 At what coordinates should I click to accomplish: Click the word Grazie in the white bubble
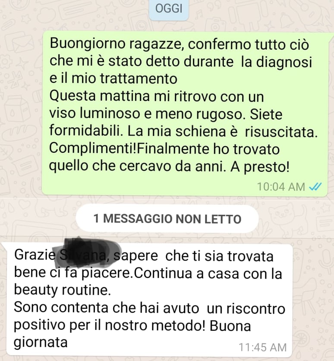pyautogui.click(x=35, y=255)
